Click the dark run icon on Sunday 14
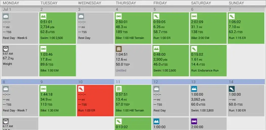Viewport: 266px width, 130px height. [232, 89]
